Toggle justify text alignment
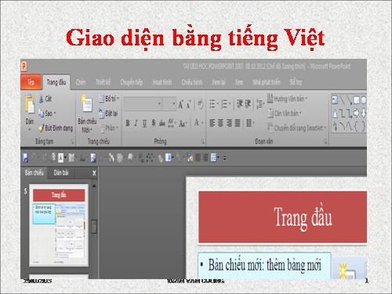 238,123
